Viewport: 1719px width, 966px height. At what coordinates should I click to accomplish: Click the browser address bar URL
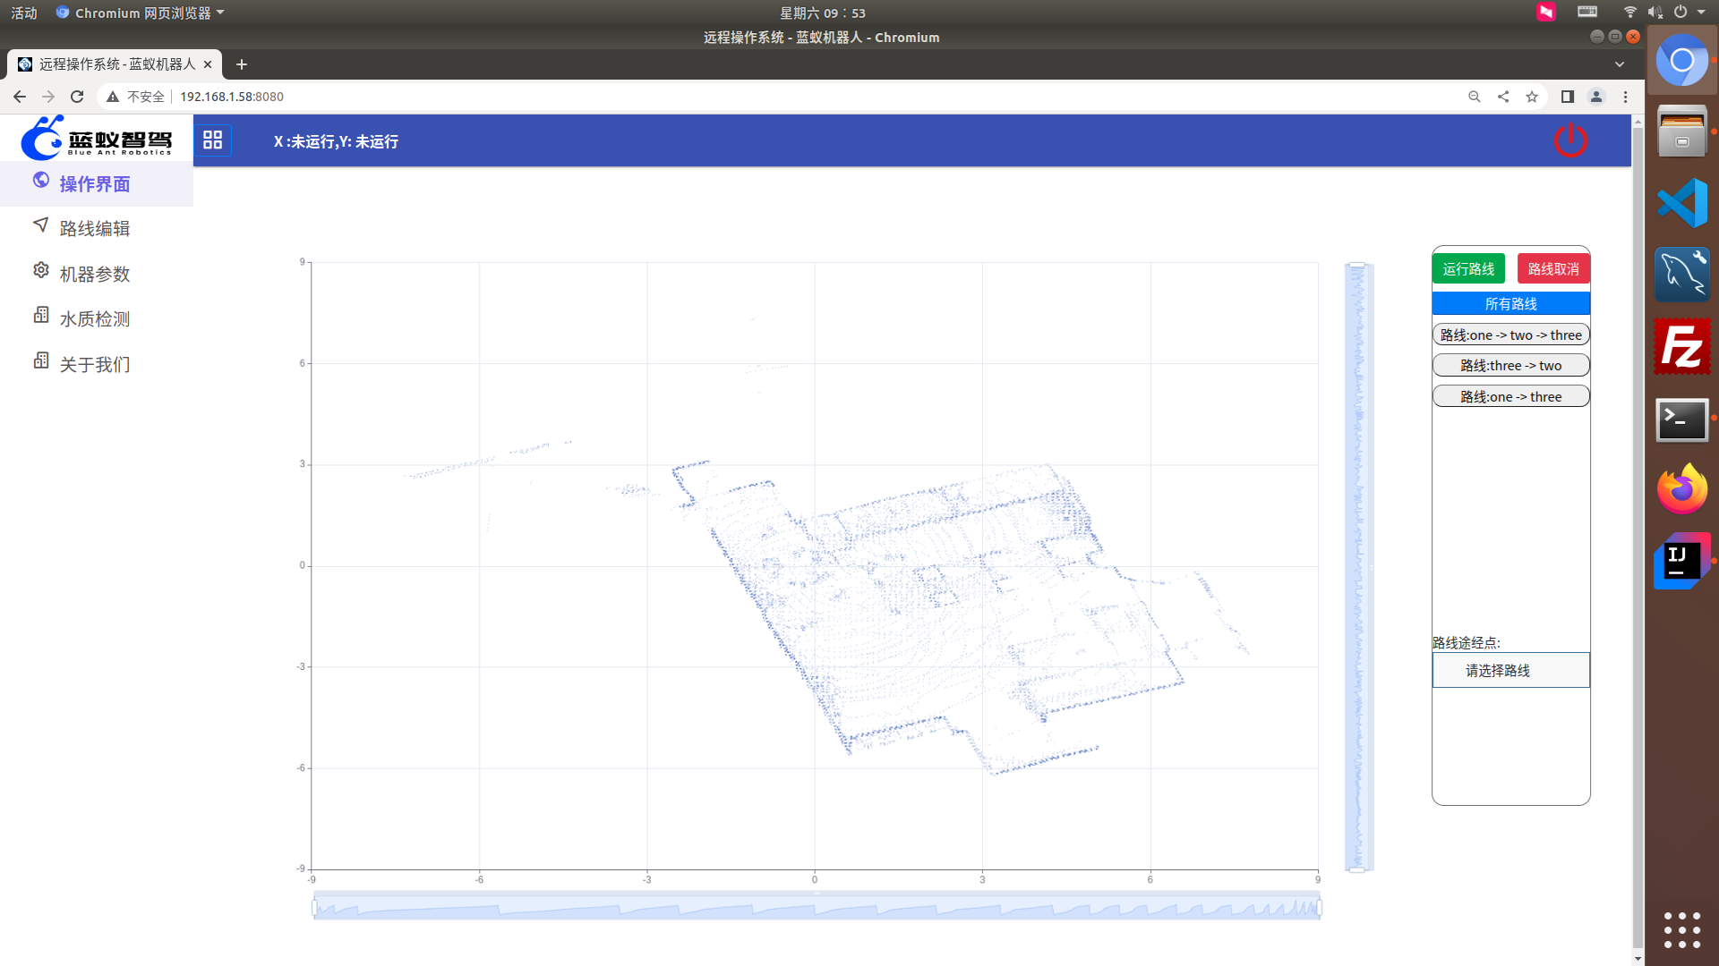click(232, 97)
